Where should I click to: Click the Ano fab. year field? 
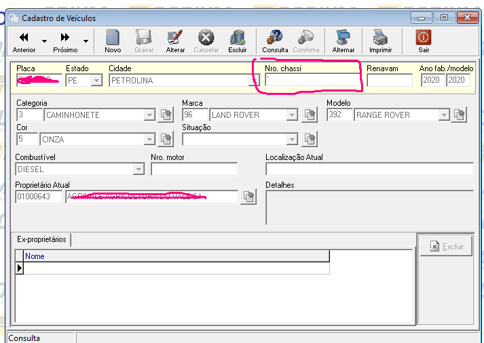click(x=432, y=80)
